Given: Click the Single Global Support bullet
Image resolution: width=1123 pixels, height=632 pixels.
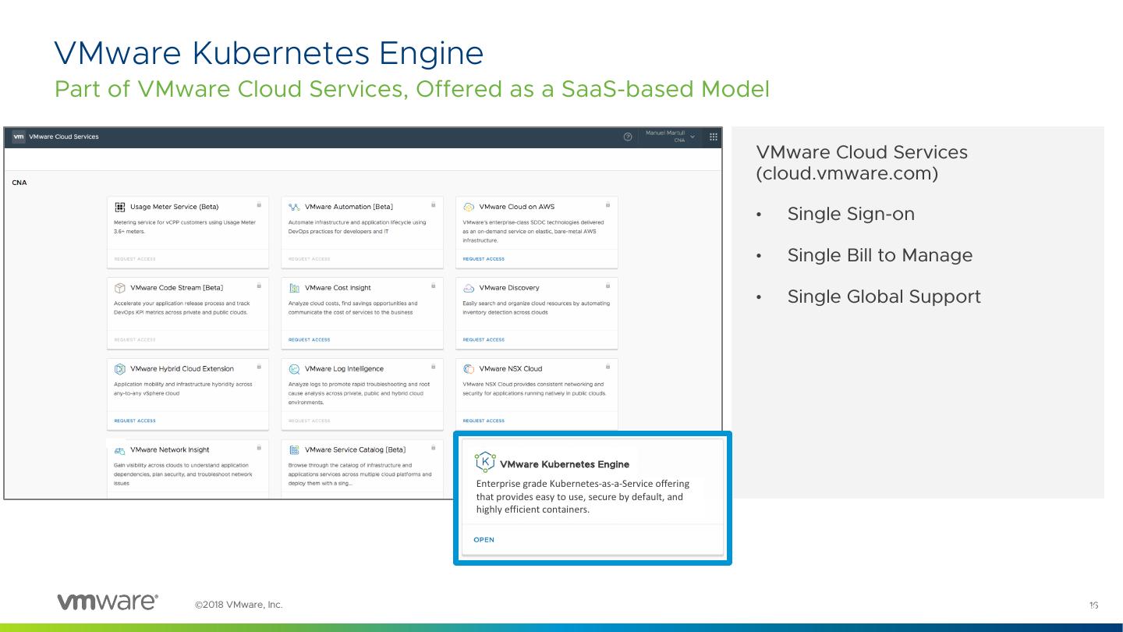Looking at the screenshot, I should coord(884,296).
